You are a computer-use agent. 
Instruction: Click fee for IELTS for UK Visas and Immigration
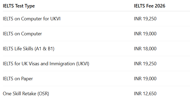[x=145, y=64]
